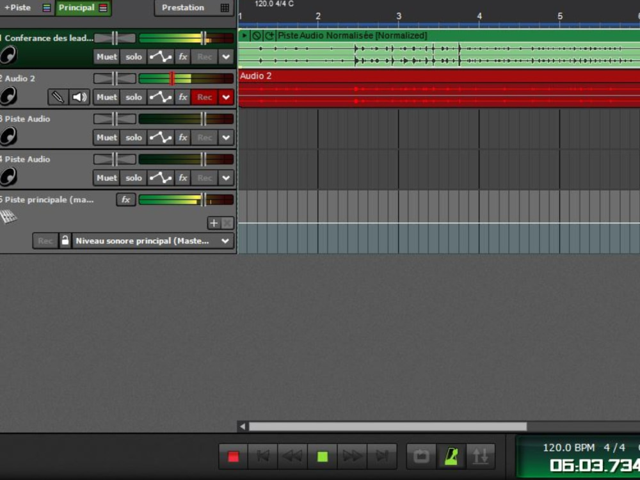This screenshot has height=480, width=640.
Task: Solo track 3 Piste Audio
Action: (x=134, y=138)
